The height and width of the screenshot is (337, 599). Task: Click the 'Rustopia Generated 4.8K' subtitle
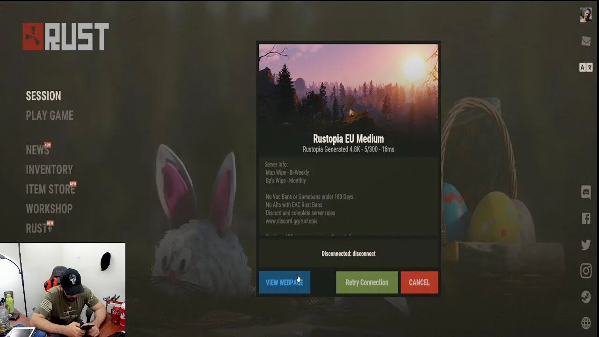[349, 149]
